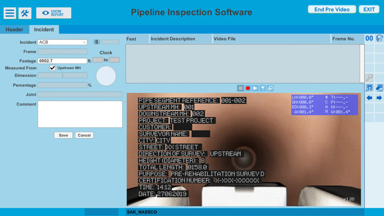Play the inspection video
384x216 pixels.
coord(255,87)
